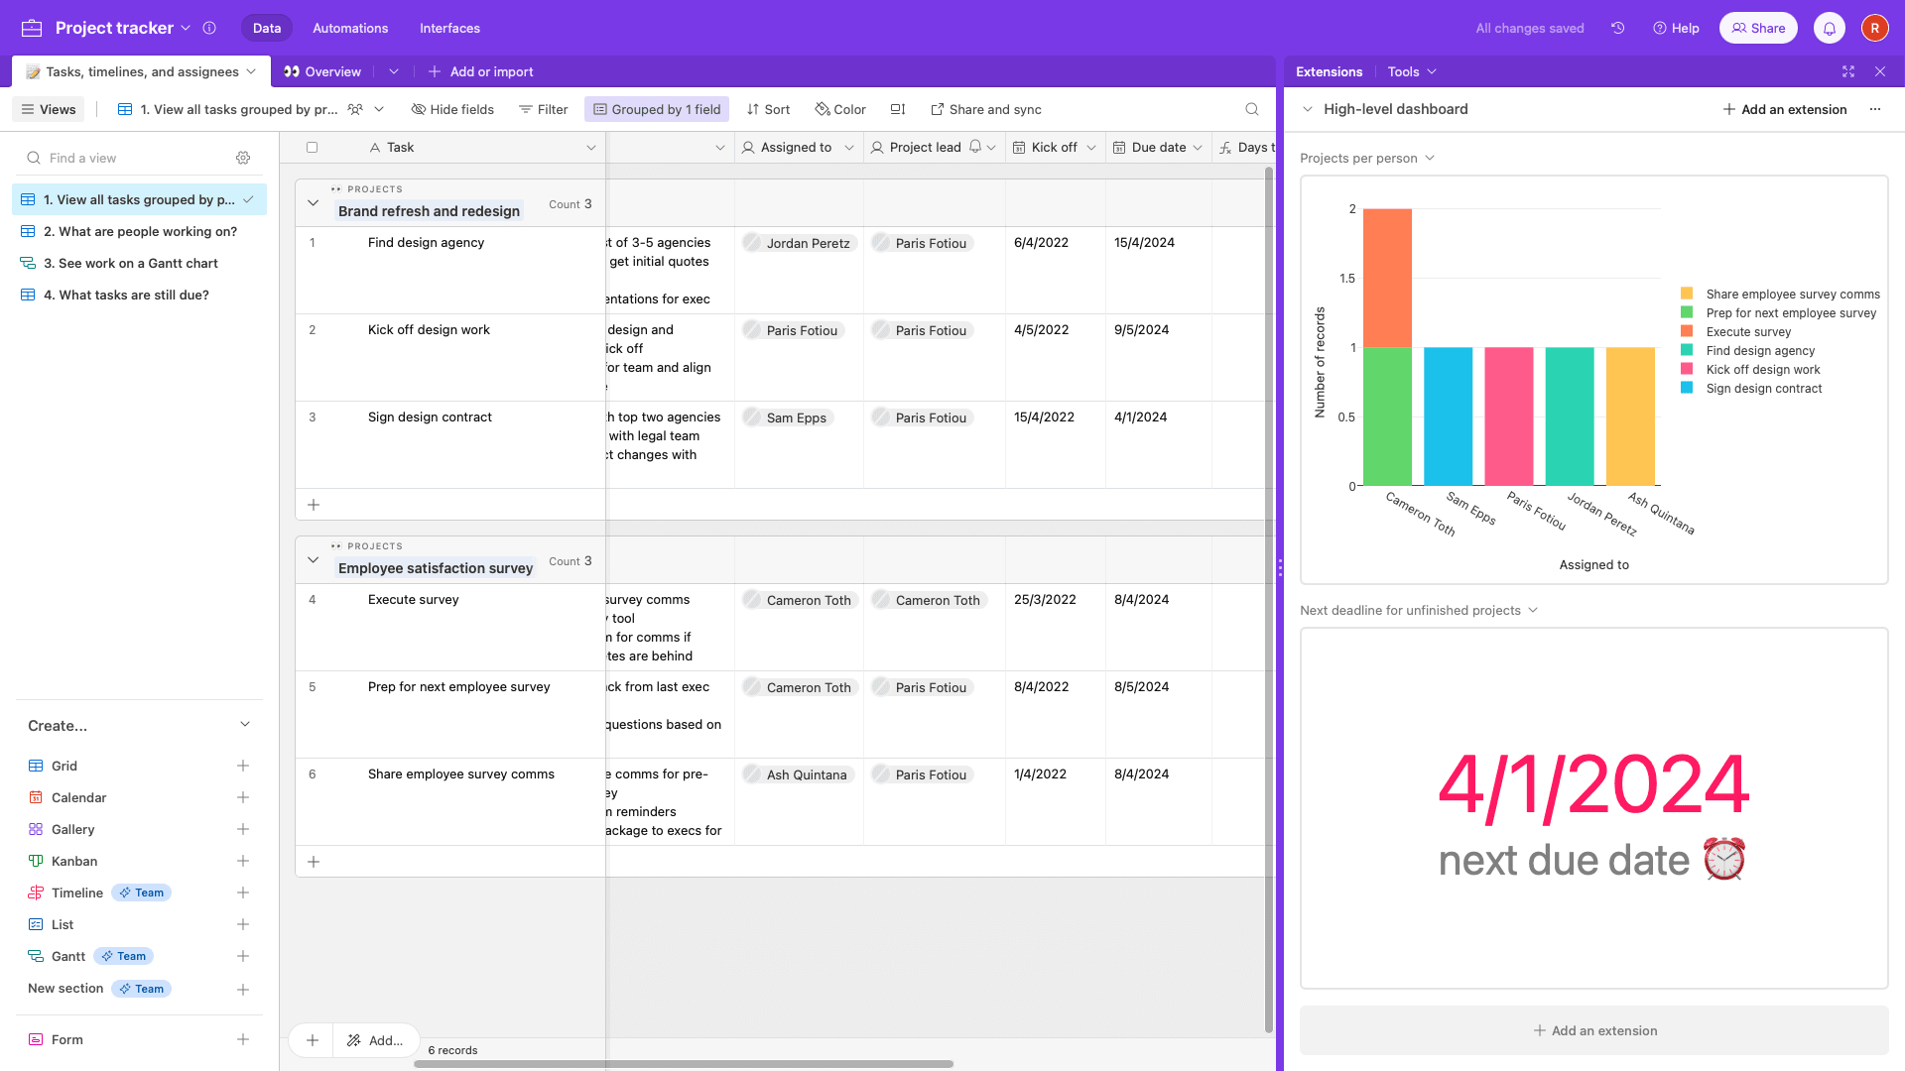Open the Task column dropdown arrow
The height and width of the screenshot is (1071, 1905).
pos(591,148)
